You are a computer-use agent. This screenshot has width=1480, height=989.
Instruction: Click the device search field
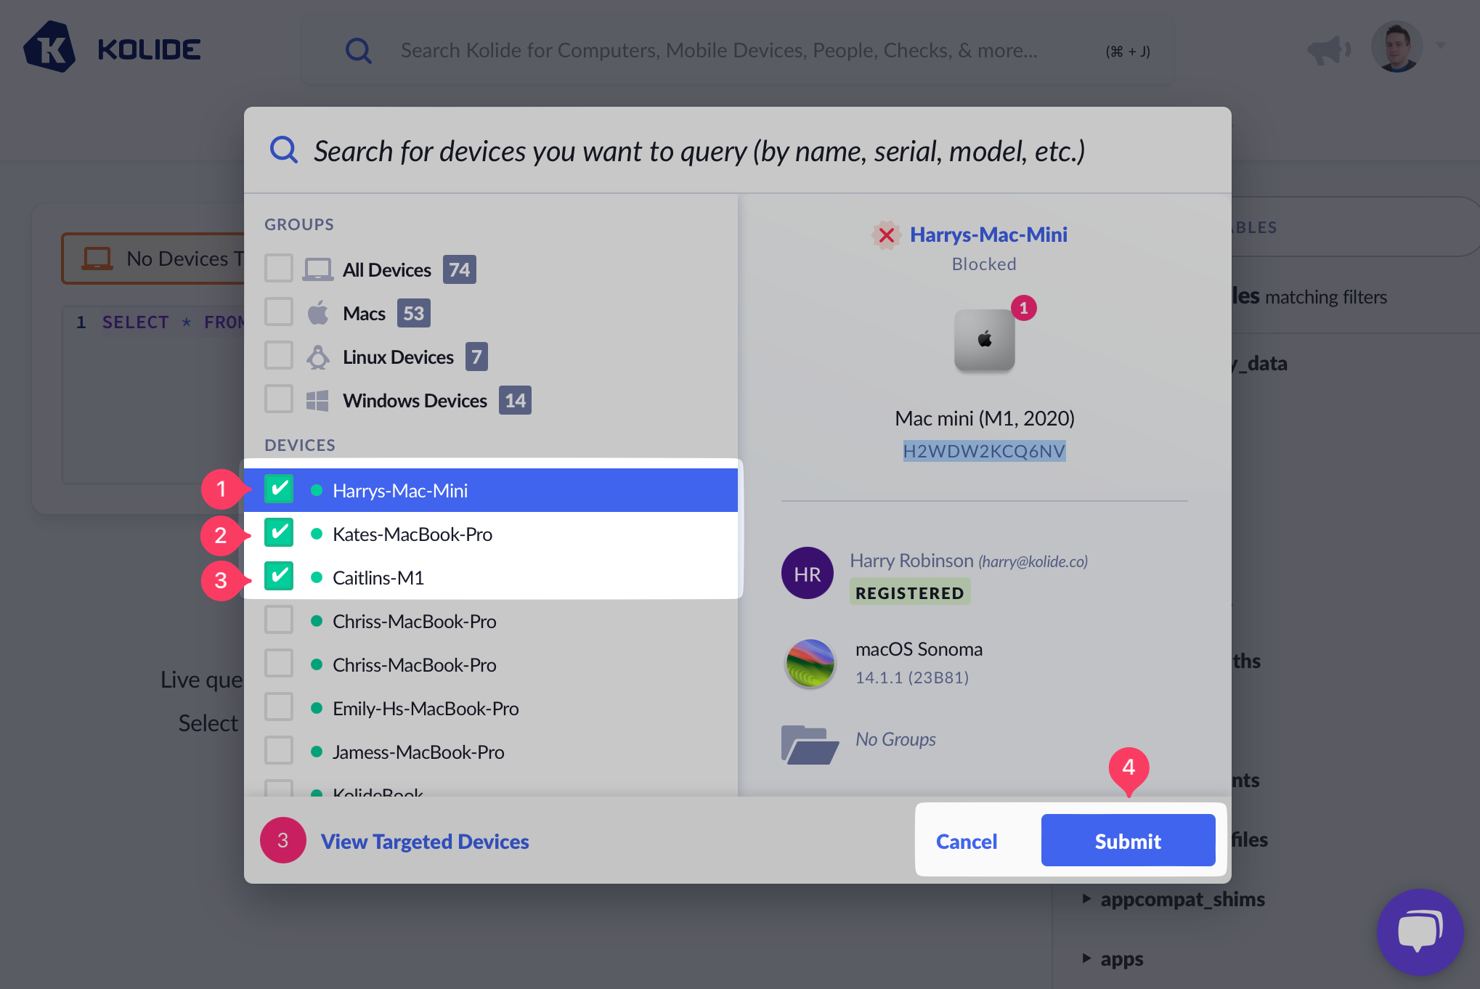click(699, 151)
